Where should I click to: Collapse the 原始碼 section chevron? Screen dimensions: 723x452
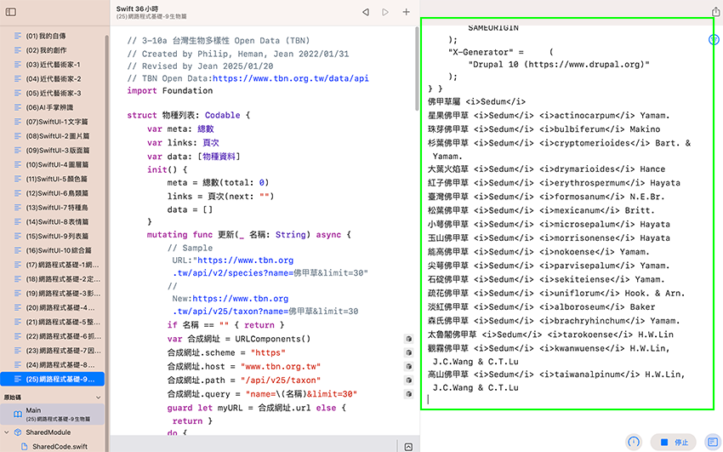[x=99, y=398]
